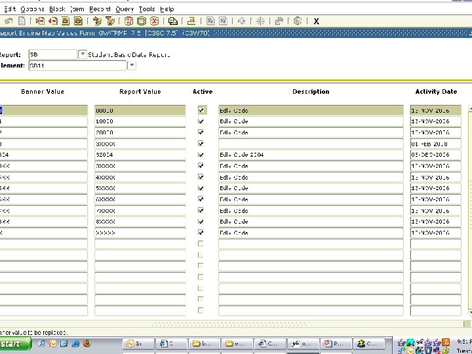Click the Windows Start button
The height and width of the screenshot is (354, 472).
coord(15,344)
